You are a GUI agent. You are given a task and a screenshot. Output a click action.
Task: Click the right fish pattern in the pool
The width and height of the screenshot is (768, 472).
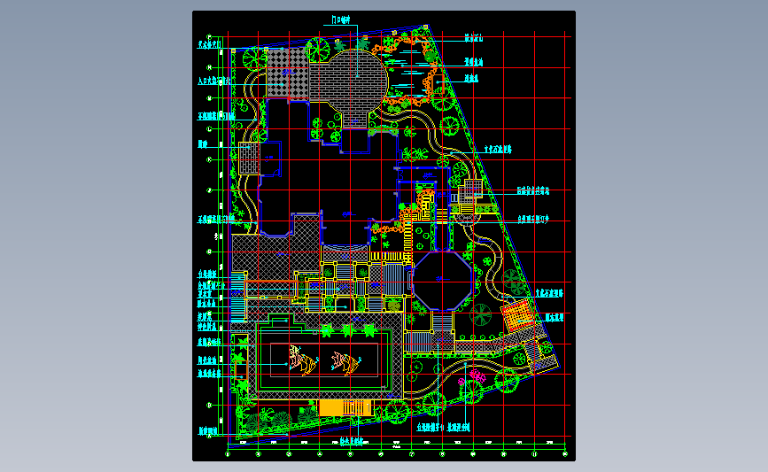click(x=346, y=363)
